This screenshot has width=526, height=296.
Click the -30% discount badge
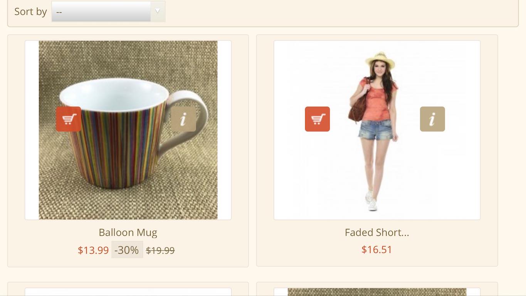click(127, 250)
